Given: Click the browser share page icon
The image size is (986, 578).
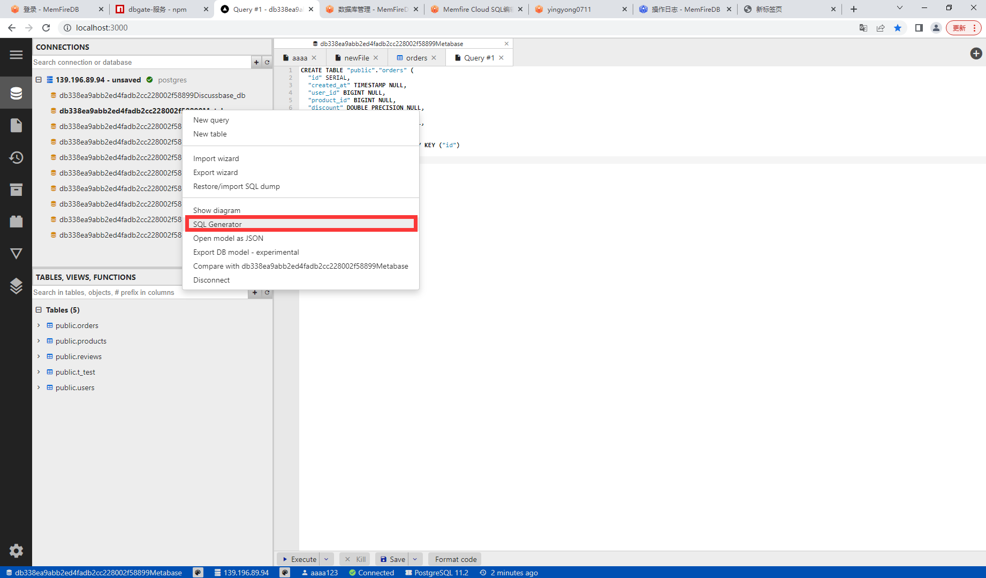Looking at the screenshot, I should (x=881, y=28).
